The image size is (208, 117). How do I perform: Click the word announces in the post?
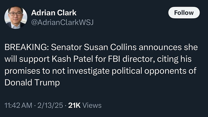(x=160, y=48)
